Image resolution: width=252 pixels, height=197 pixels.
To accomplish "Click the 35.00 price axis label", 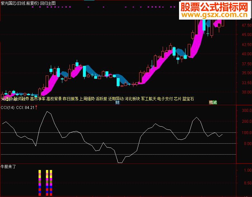I will (x=247, y=73).
